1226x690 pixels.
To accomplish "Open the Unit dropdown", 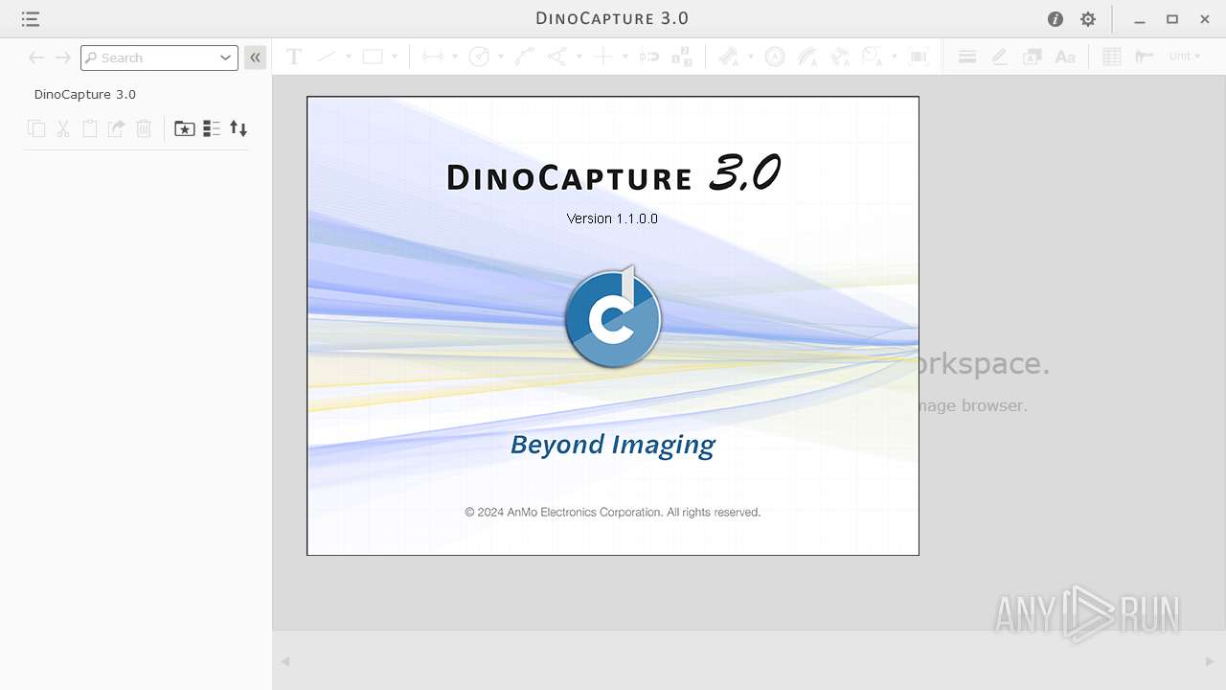I will pyautogui.click(x=1185, y=57).
